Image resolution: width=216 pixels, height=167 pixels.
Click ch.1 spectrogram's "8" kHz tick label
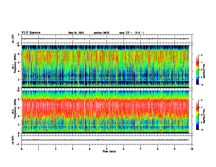[x=19, y=54]
